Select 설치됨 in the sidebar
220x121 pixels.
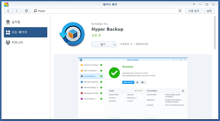pos(26,22)
